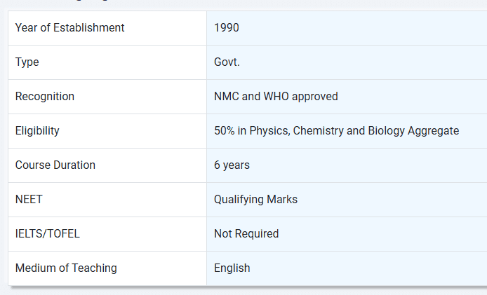Screen dimensions: 487x295
Task: Click the NEET row label
Action: pos(29,200)
